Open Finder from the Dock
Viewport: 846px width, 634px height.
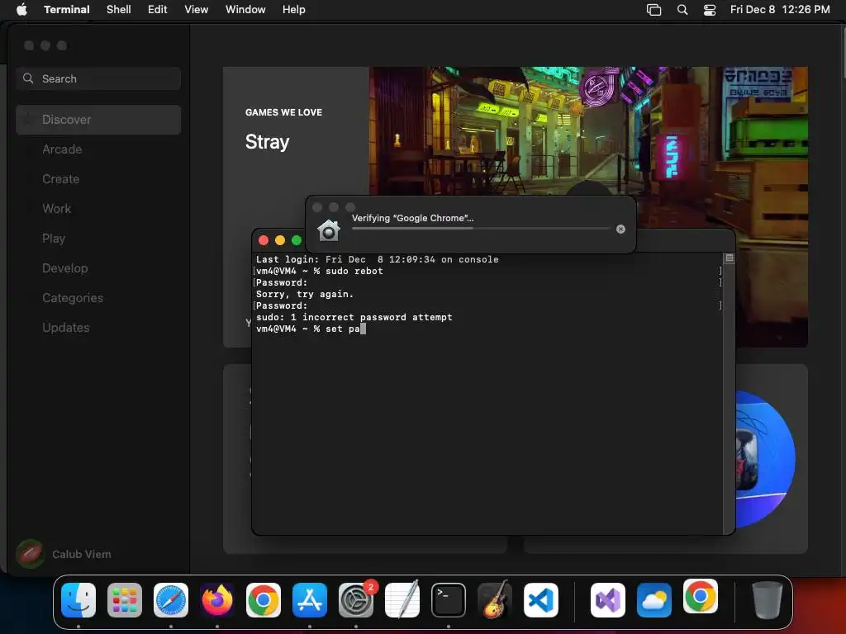78,600
